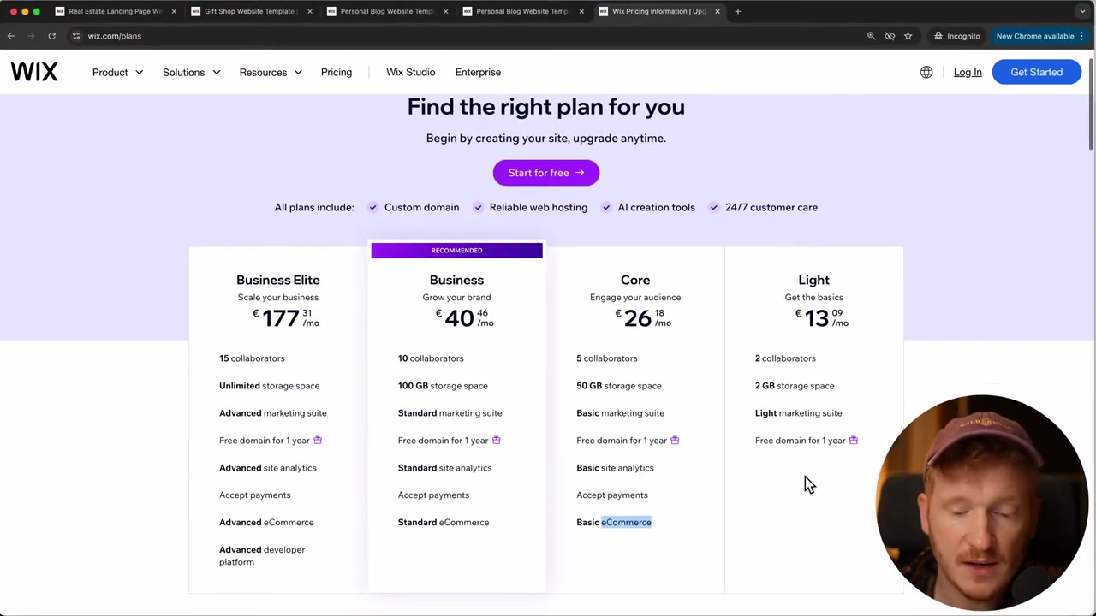
Task: Click the Core plan title
Action: [x=635, y=280]
